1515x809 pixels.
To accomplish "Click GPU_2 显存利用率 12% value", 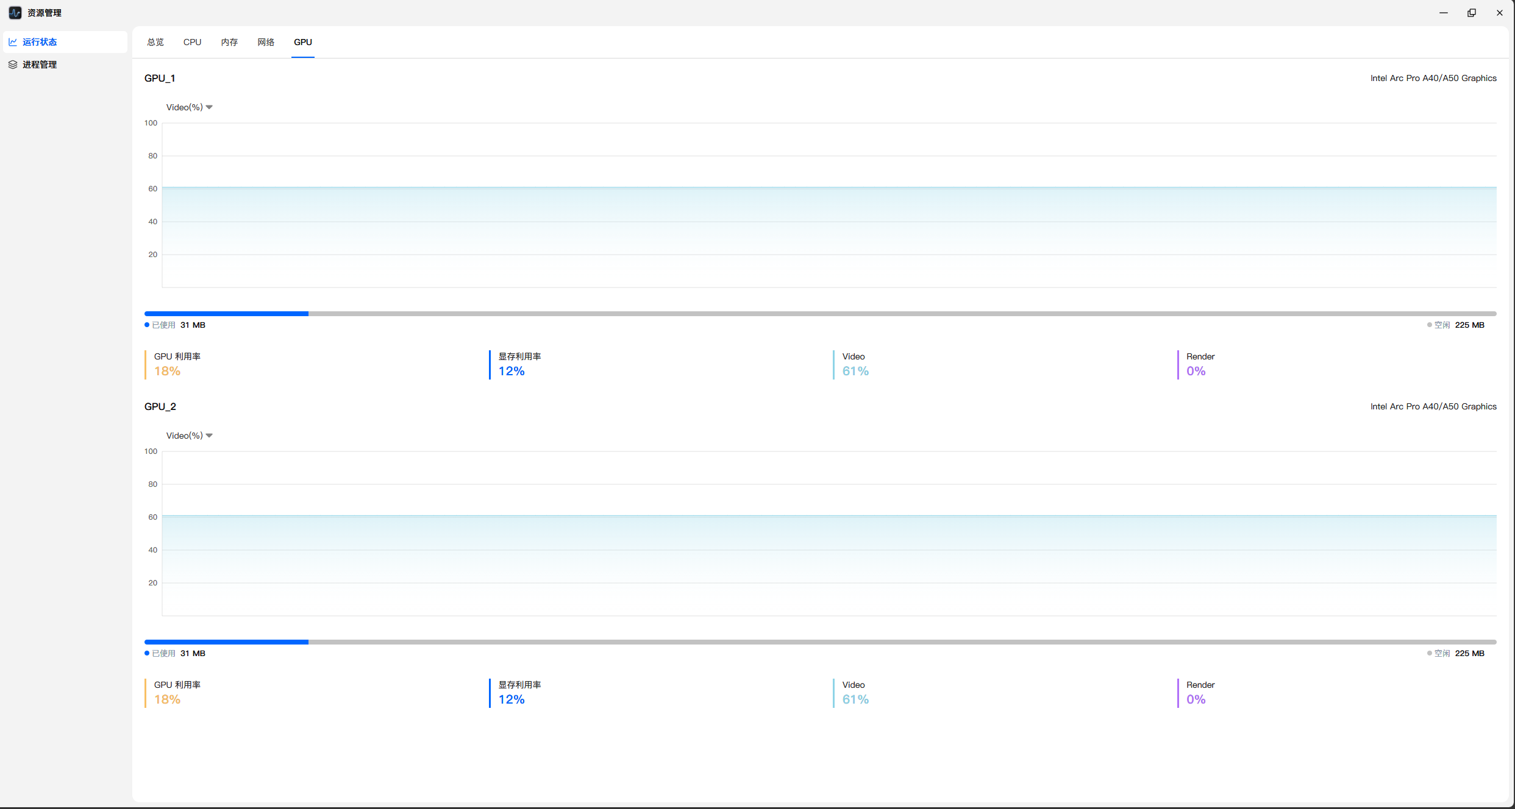I will (512, 699).
